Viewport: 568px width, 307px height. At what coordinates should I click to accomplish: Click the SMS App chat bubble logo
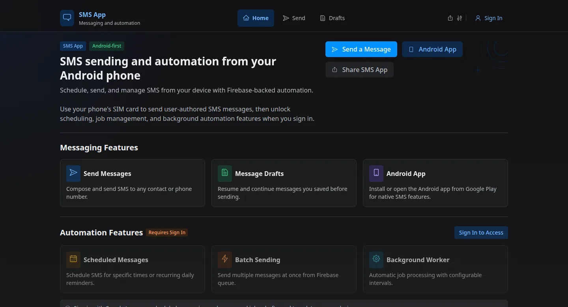[67, 18]
